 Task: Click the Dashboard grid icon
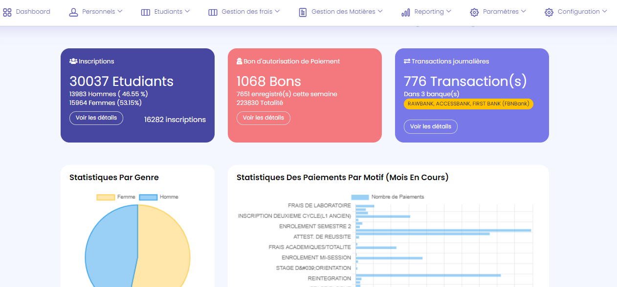click(x=7, y=12)
